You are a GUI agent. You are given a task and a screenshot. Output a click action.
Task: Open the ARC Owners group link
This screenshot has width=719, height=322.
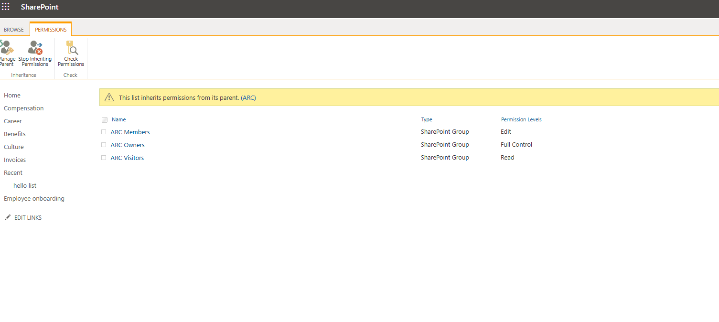tap(128, 145)
